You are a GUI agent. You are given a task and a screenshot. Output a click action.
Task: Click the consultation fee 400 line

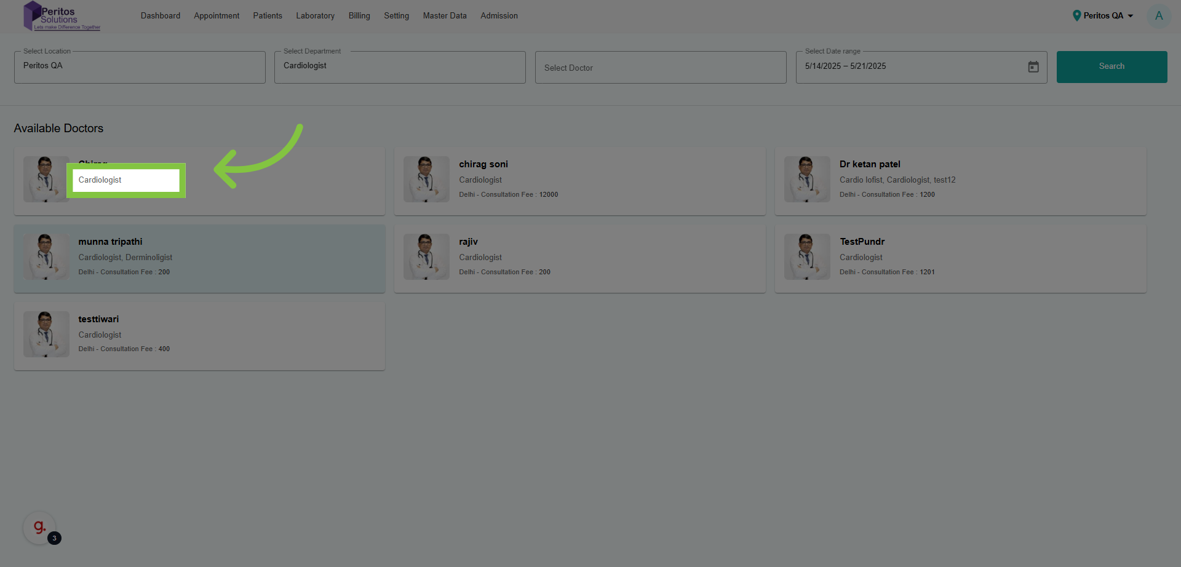pos(124,349)
